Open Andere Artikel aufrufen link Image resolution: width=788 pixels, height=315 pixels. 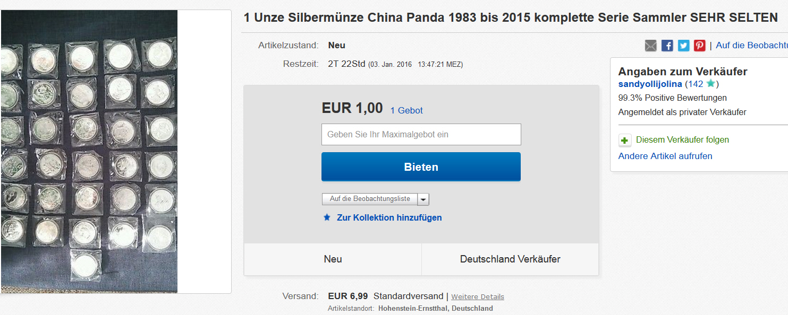[665, 156]
